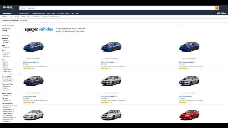Go to Today's Deals
The height and width of the screenshot is (128, 228).
click(x=51, y=13)
